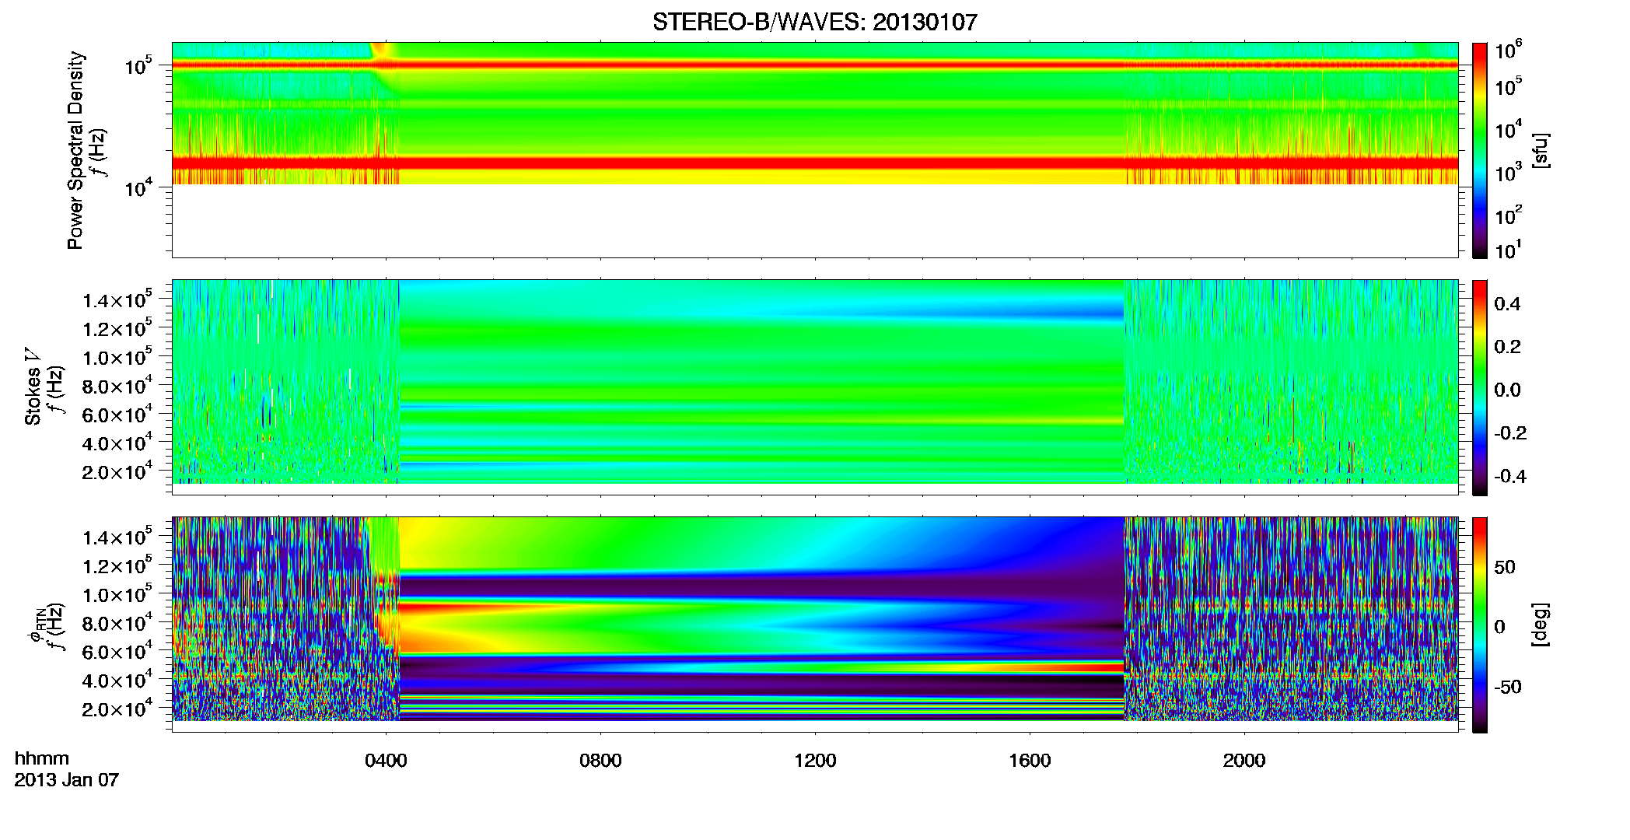Click the 10^1 tick on the sfu colorbar
This screenshot has width=1630, height=840.
(x=1508, y=250)
